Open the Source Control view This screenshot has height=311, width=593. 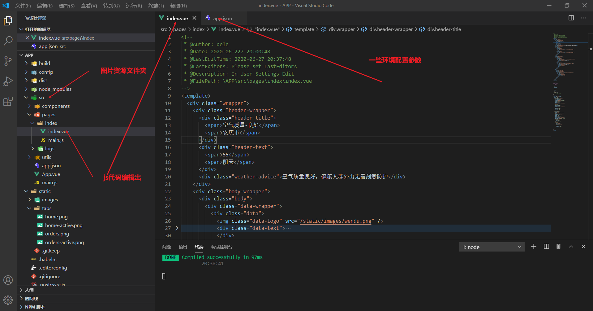pyautogui.click(x=8, y=61)
